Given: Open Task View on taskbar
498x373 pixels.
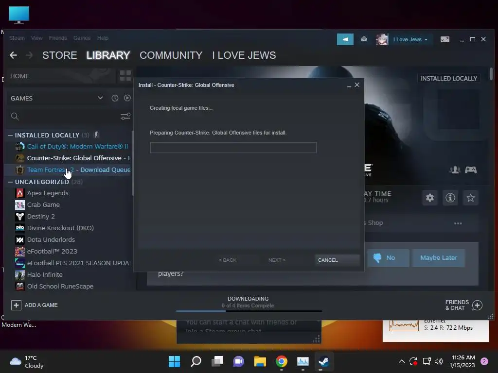Looking at the screenshot, I should click(217, 361).
